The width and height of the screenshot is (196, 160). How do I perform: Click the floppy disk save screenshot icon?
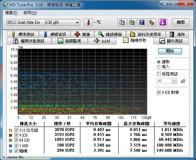(x=142, y=22)
